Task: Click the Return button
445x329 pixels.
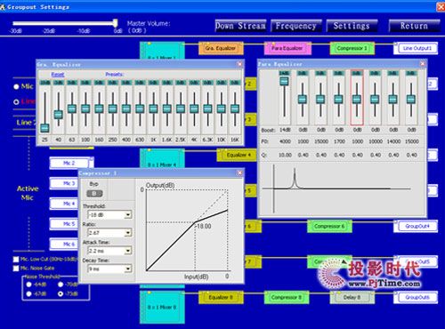Action: pos(414,26)
